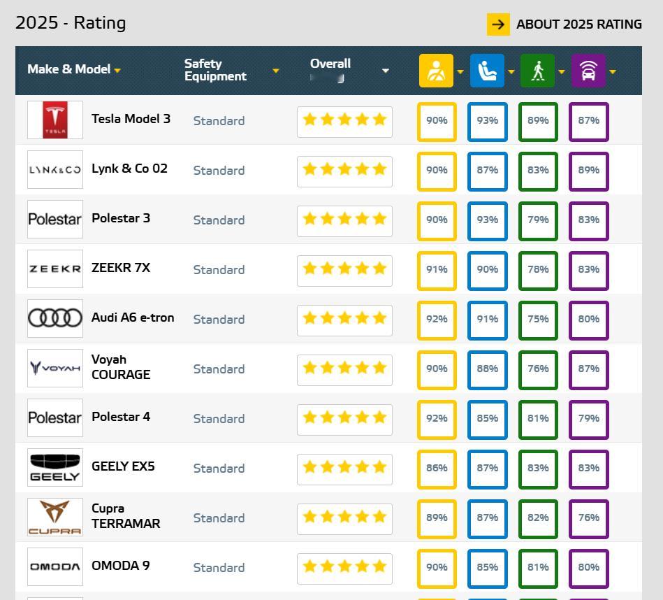Screen dimensions: 663x600
Task: Click the yellow Adult Occupant header icon
Action: [x=436, y=71]
